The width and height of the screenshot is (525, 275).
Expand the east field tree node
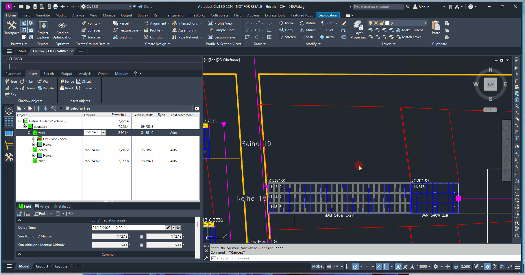[29, 161]
